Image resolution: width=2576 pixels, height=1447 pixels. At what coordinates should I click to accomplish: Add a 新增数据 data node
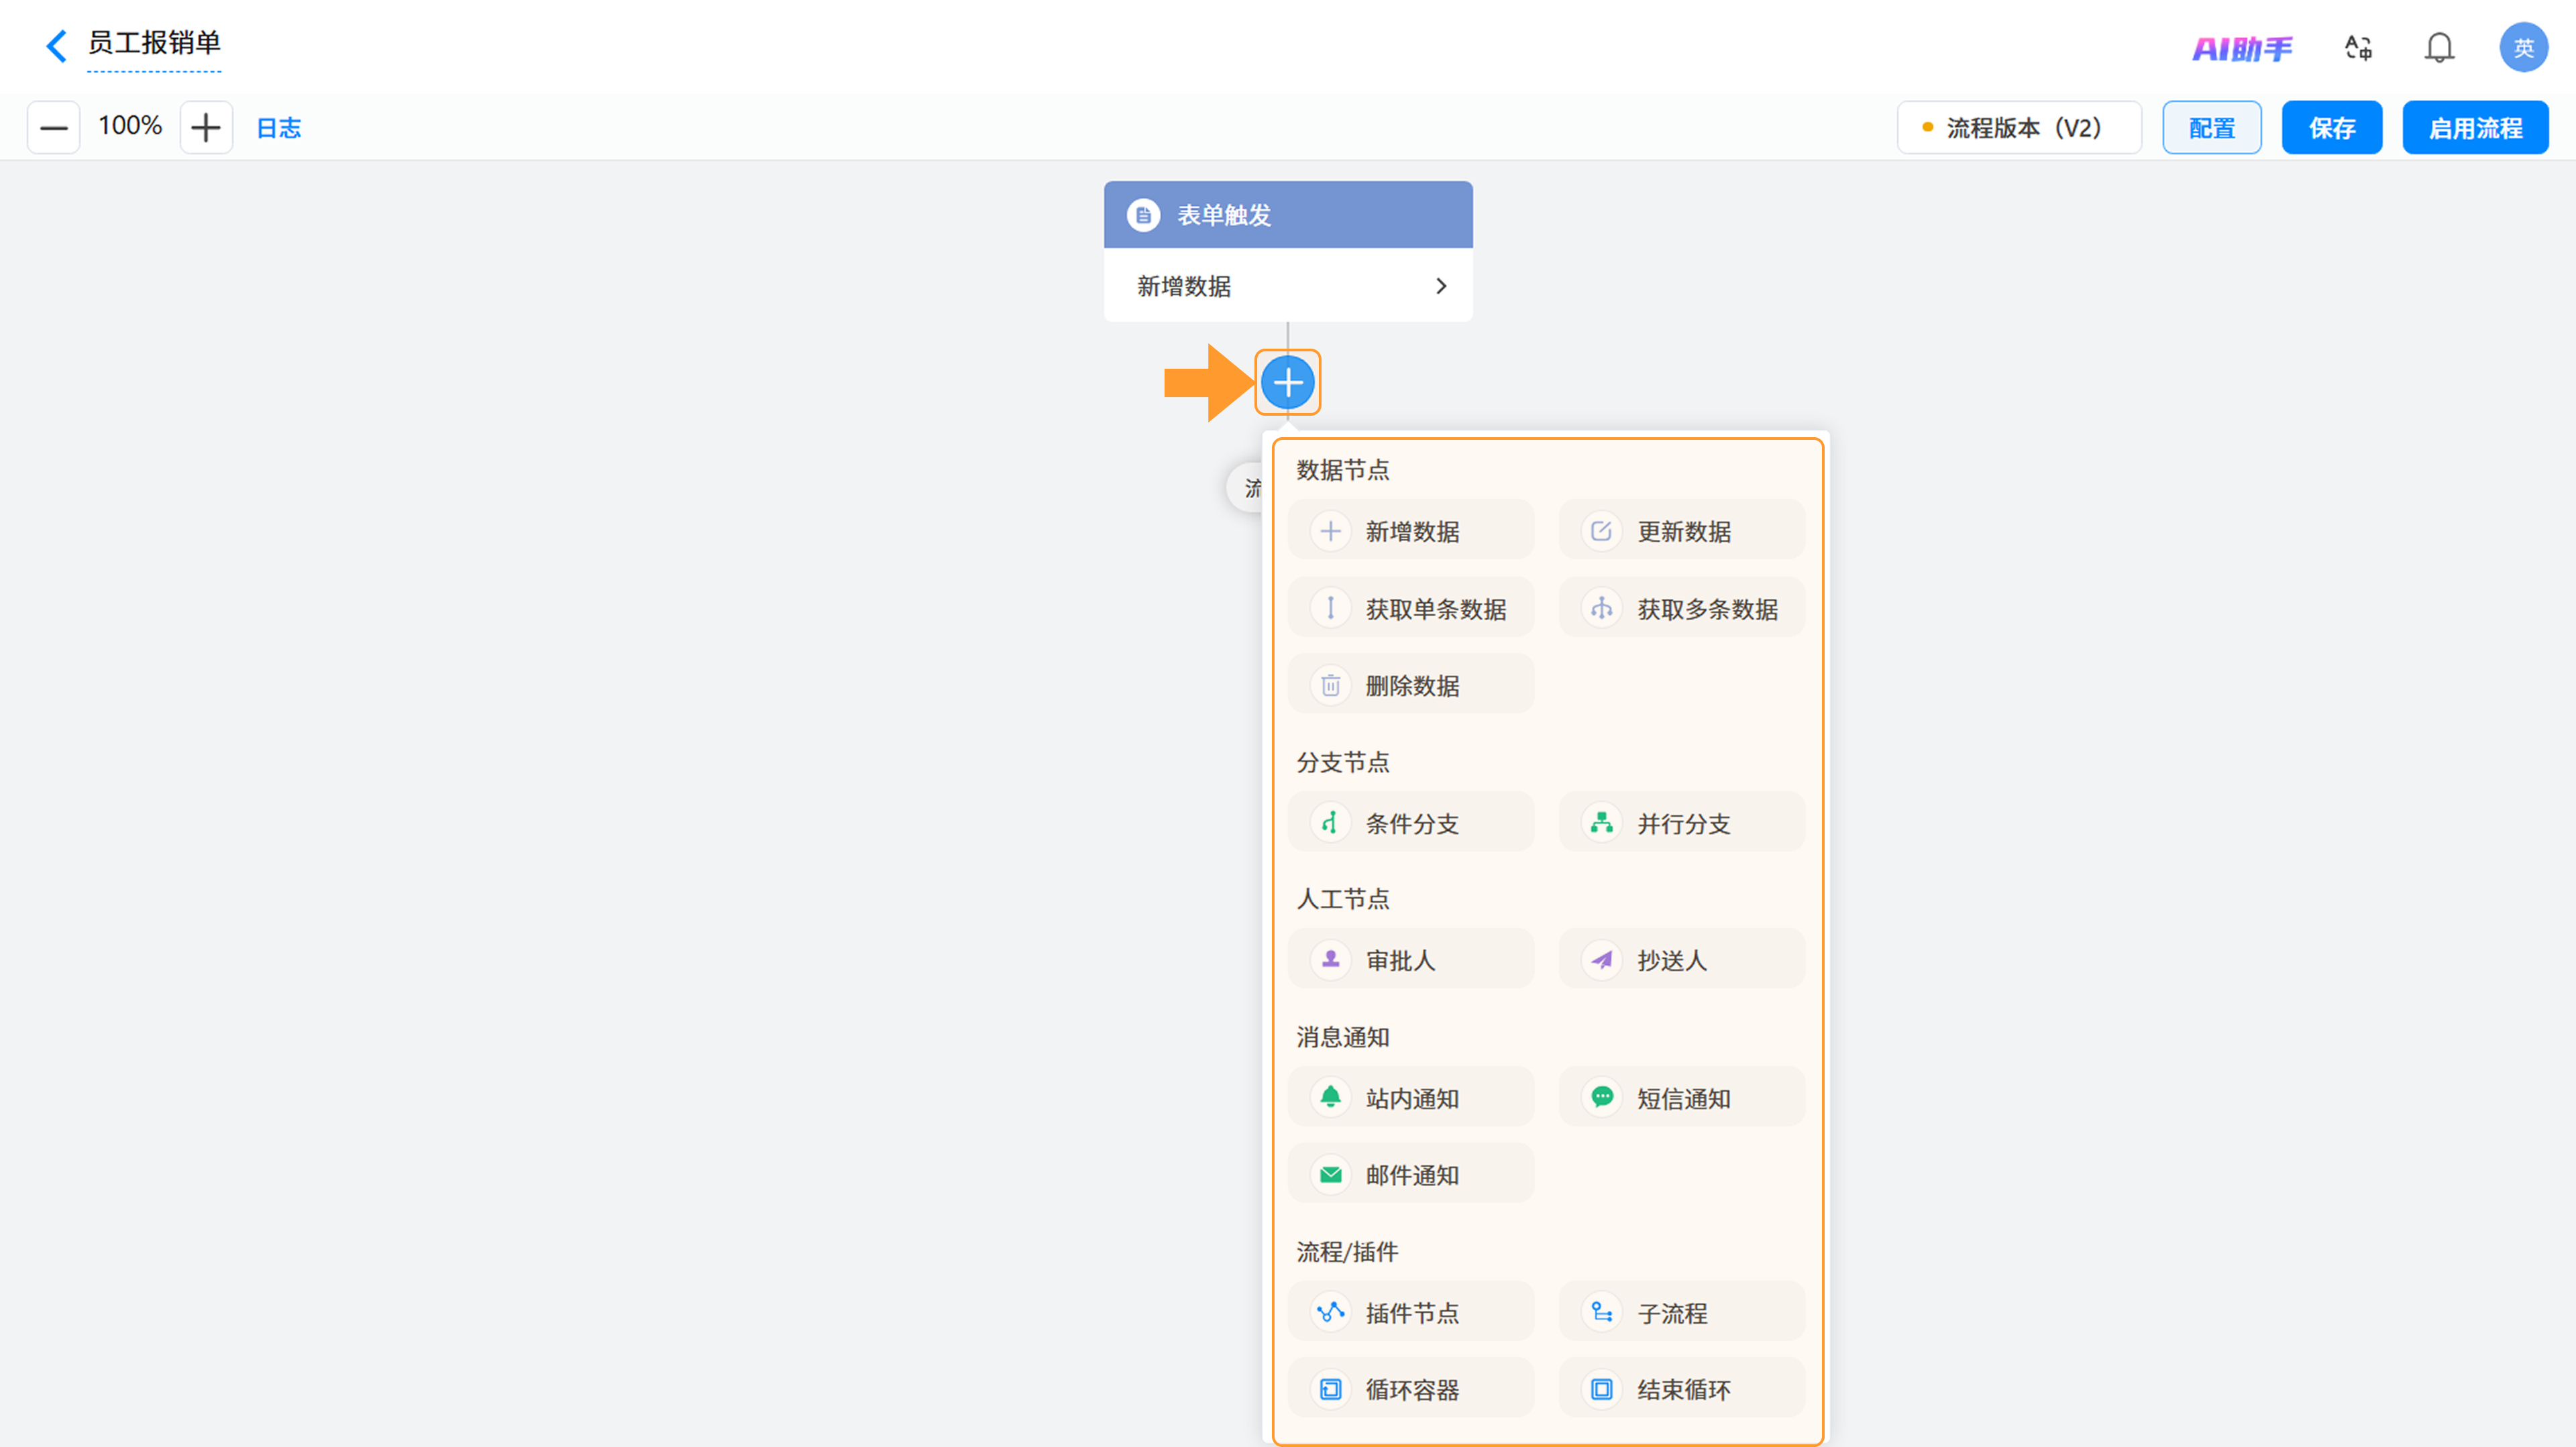(1410, 530)
